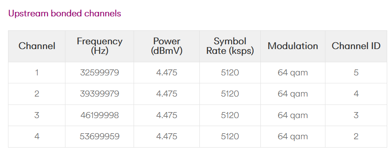Click the channel number cell in frequency 46199998 row
390x152 pixels.
[37, 115]
